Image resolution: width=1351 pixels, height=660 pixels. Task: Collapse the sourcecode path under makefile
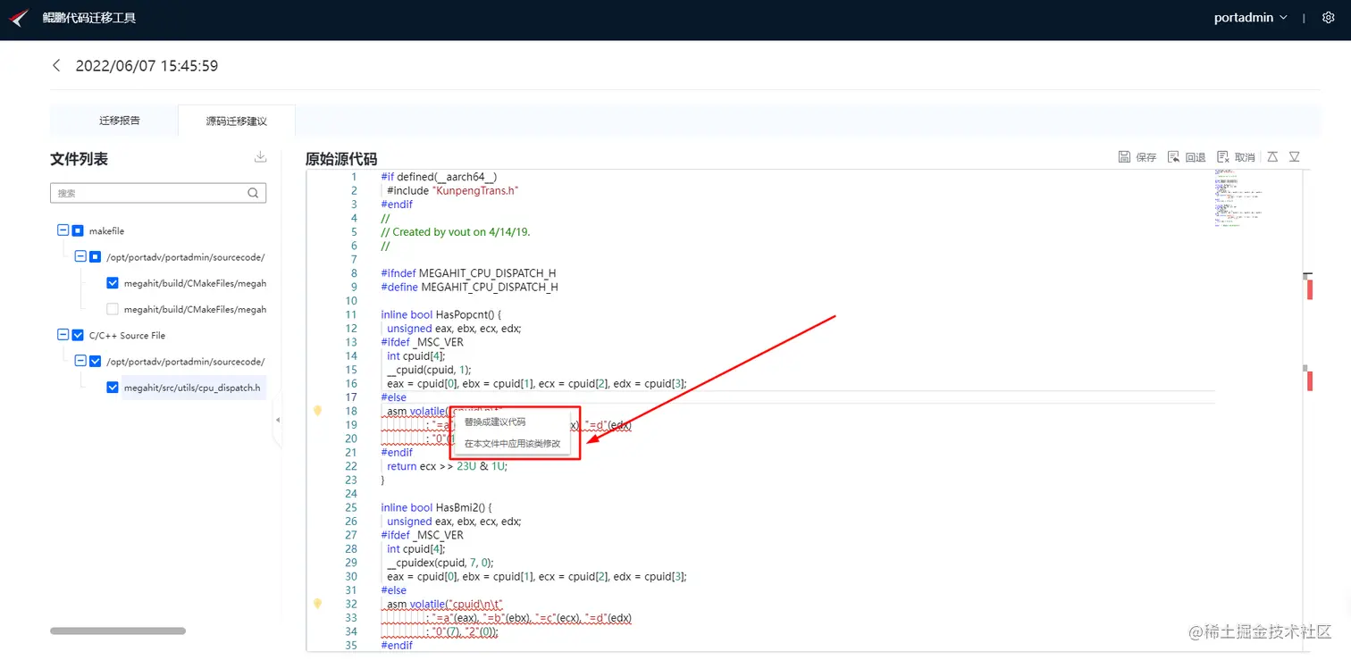80,256
